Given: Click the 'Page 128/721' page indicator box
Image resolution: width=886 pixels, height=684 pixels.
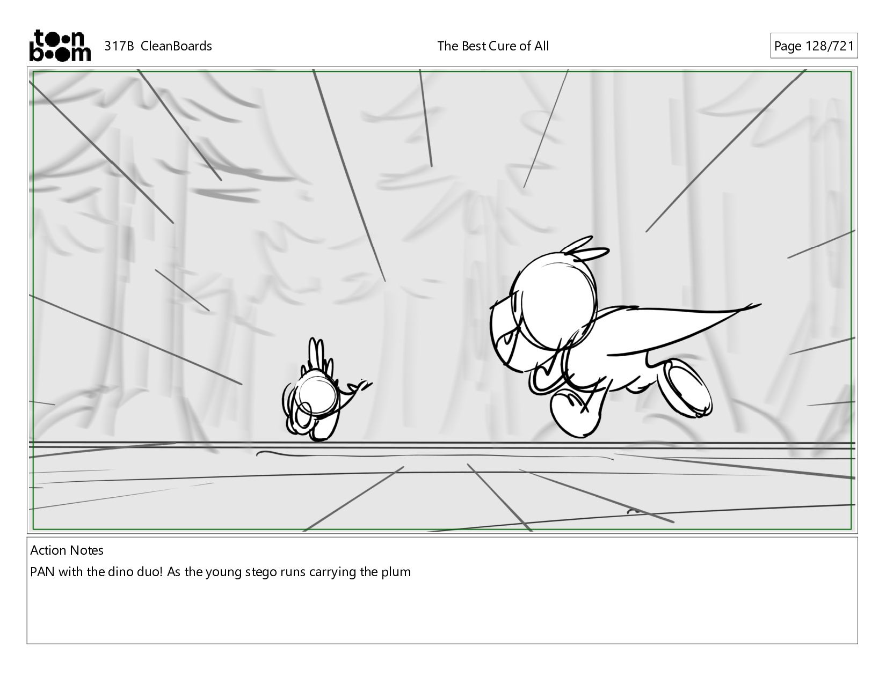Looking at the screenshot, I should point(814,46).
